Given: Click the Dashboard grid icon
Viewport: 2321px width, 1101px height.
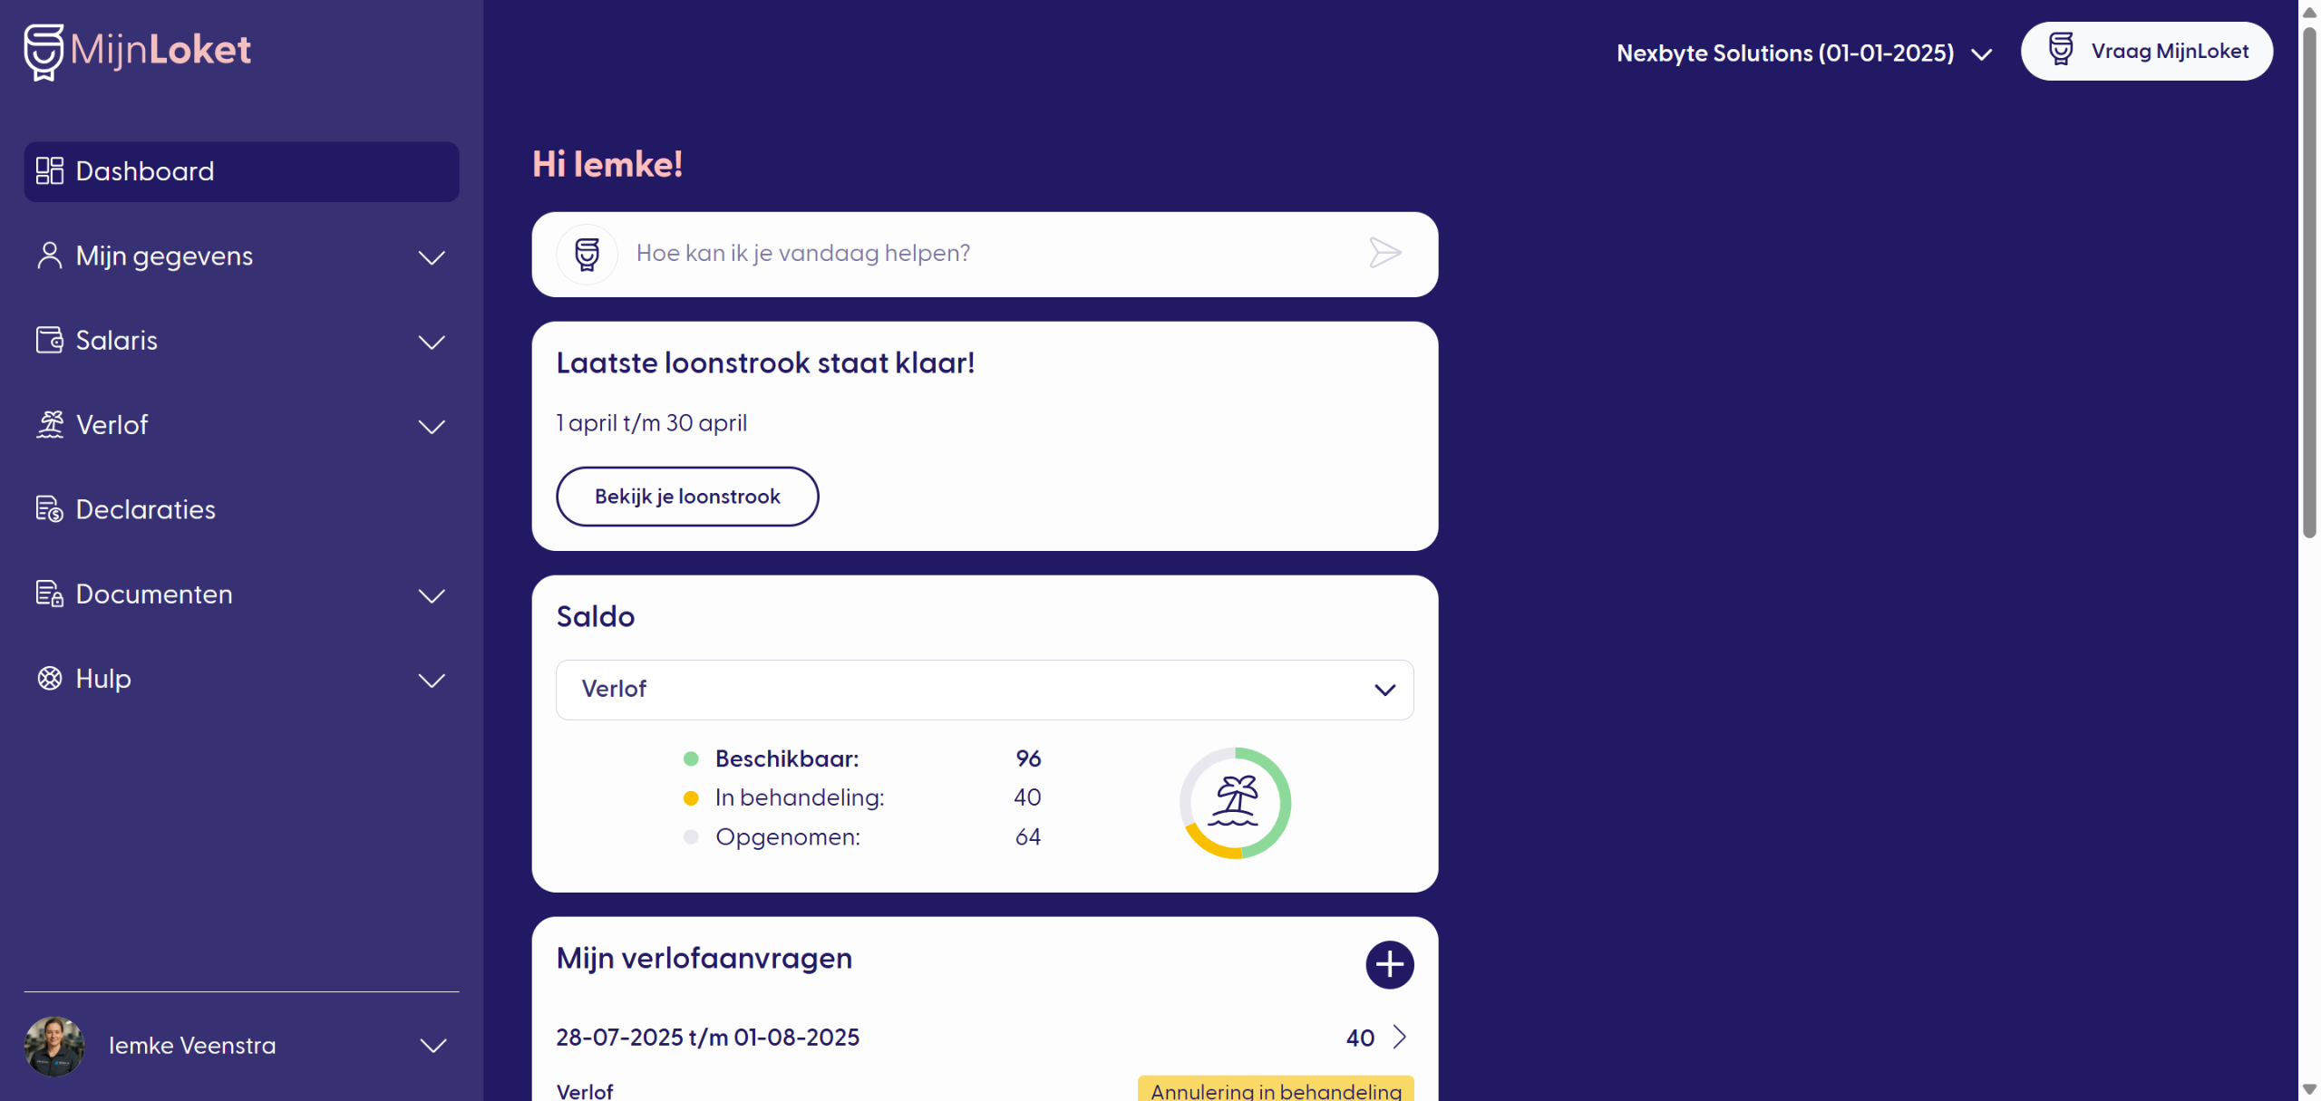Looking at the screenshot, I should (x=49, y=171).
